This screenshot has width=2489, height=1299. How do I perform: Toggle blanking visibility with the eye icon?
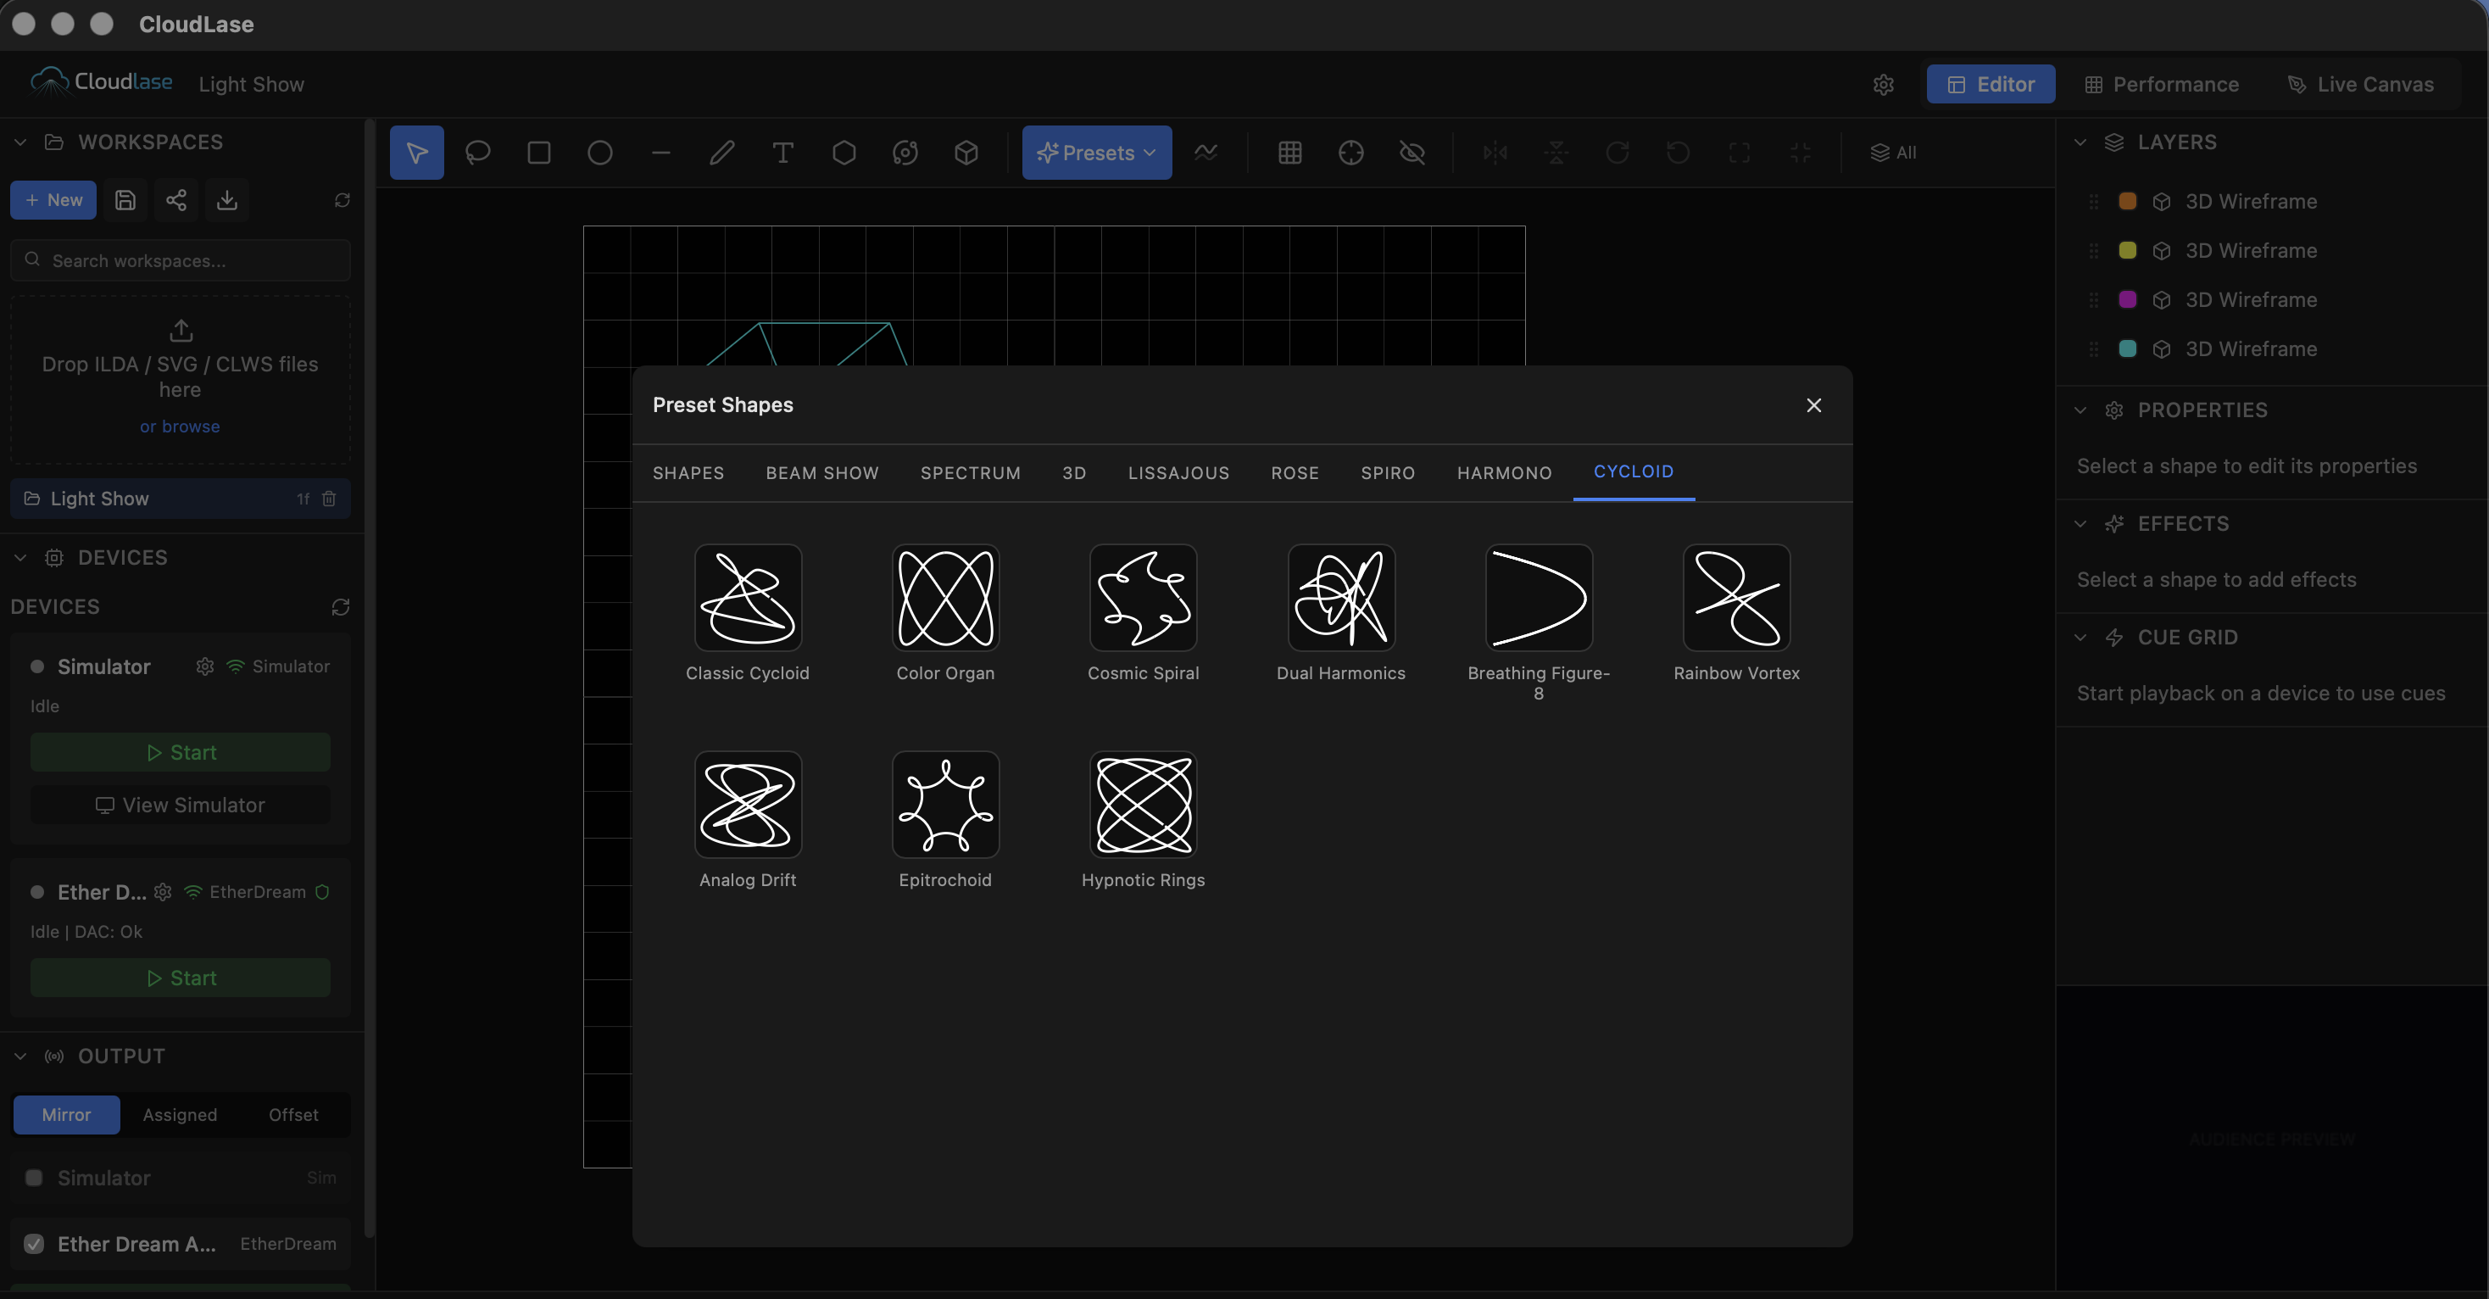click(x=1412, y=152)
